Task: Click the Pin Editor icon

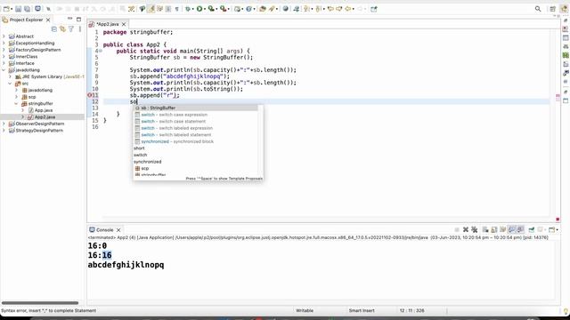Action: 374,9
